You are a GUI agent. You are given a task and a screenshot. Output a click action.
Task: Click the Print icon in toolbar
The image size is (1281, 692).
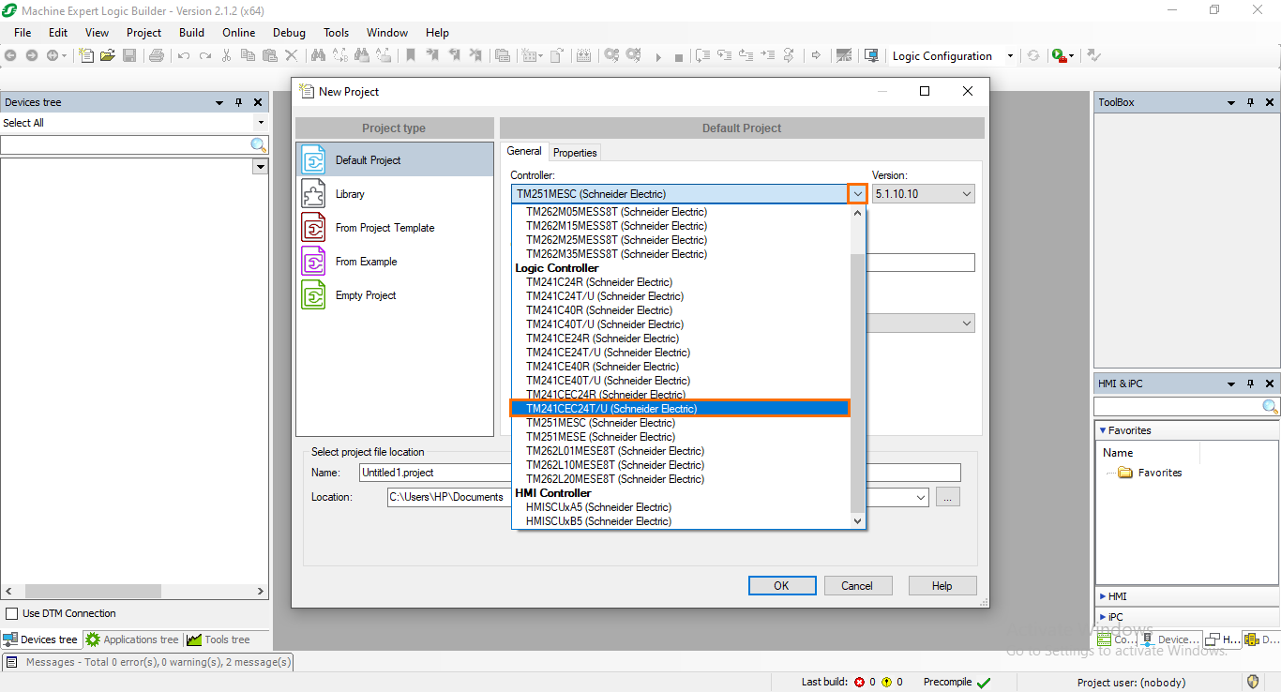[157, 55]
